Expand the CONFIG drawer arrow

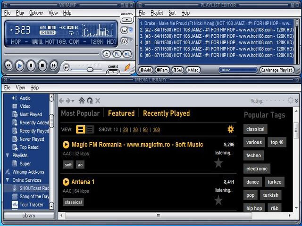point(113,72)
